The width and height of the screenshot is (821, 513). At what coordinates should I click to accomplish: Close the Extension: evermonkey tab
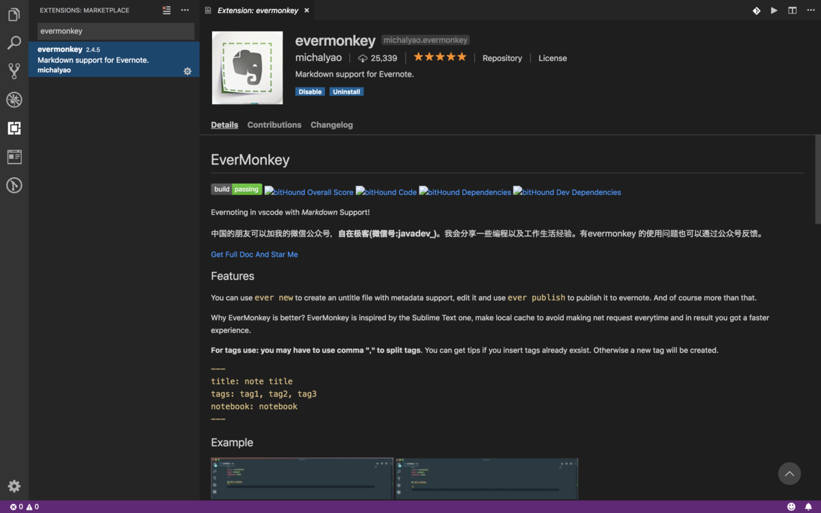(x=307, y=10)
